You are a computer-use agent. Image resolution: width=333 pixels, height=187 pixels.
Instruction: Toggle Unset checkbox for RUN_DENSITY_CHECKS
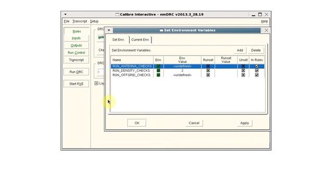(243, 71)
